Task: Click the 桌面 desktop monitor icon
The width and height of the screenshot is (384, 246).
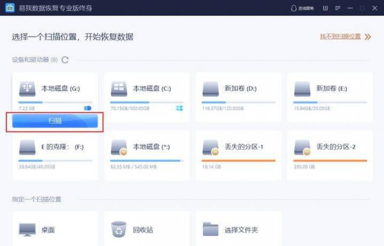Action: tap(27, 230)
